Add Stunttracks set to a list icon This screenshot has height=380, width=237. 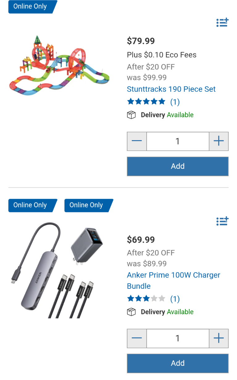pos(222,23)
